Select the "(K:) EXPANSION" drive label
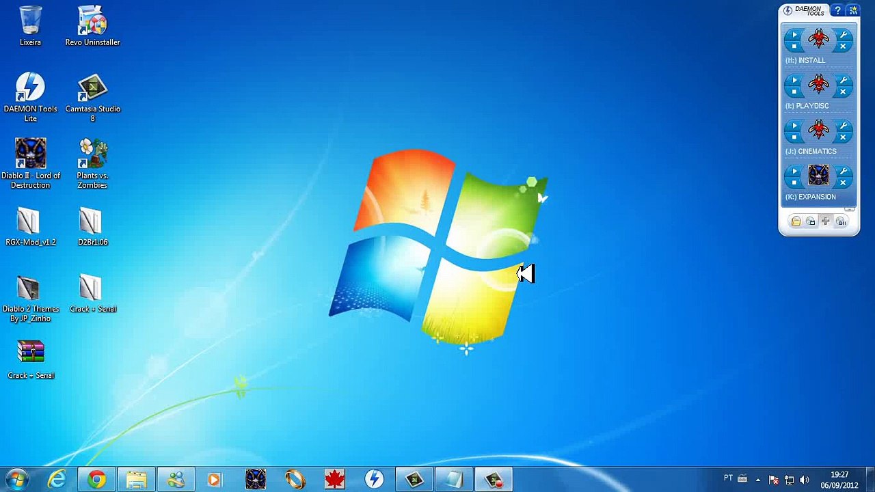The image size is (875, 492). click(x=811, y=197)
